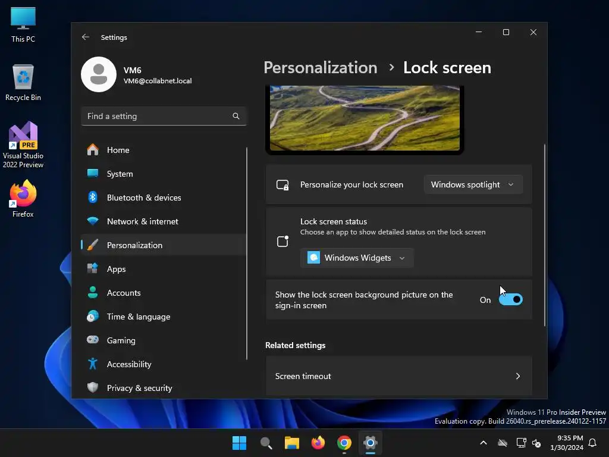Click the Apps grid icon
The height and width of the screenshot is (457, 609).
(x=92, y=268)
